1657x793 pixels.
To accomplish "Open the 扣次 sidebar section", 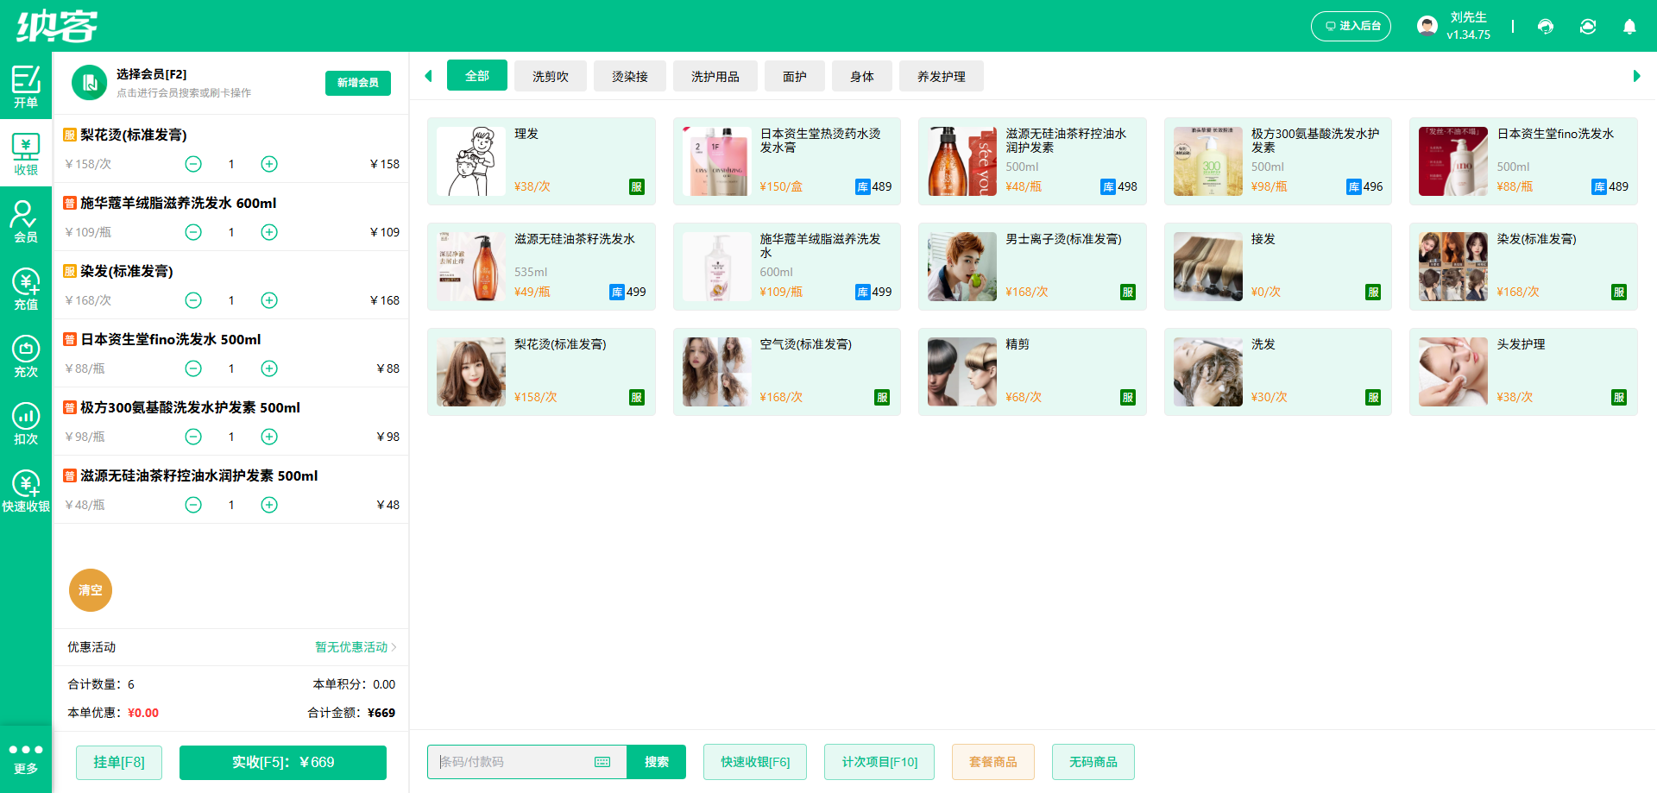I will pos(26,423).
